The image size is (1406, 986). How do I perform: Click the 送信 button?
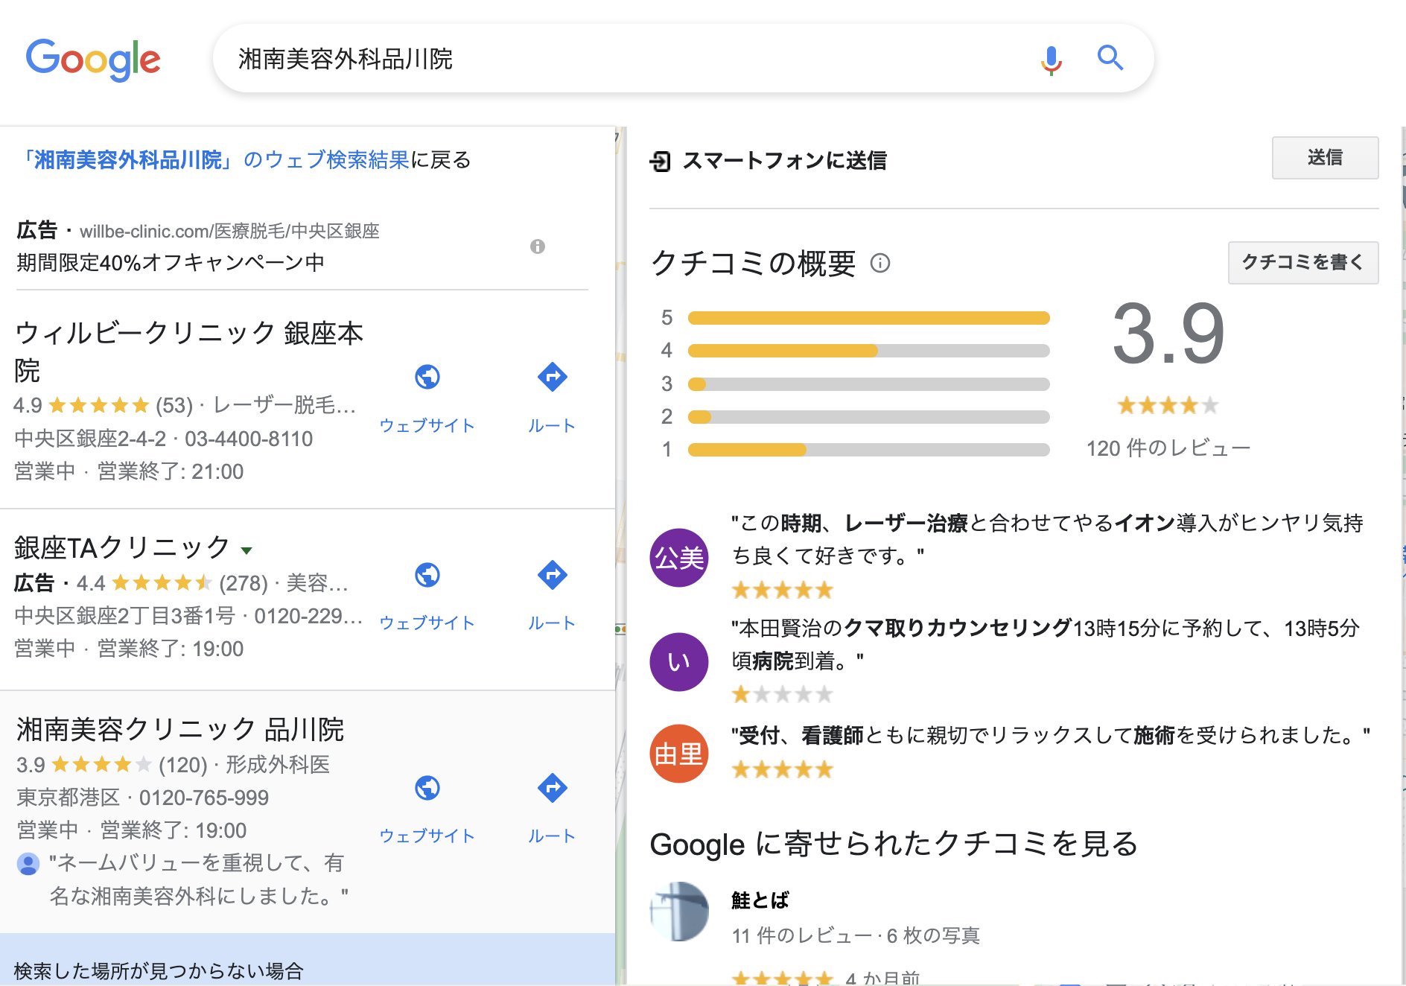(x=1325, y=158)
